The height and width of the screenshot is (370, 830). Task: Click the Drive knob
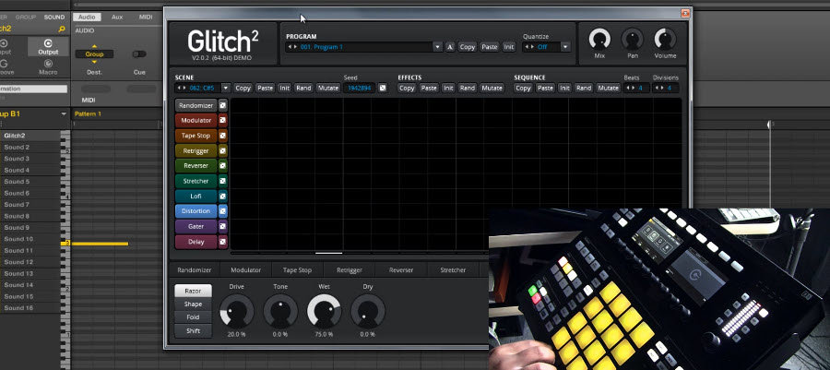(237, 311)
